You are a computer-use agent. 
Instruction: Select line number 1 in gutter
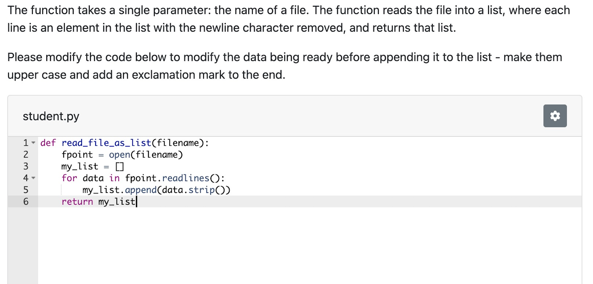(26, 143)
